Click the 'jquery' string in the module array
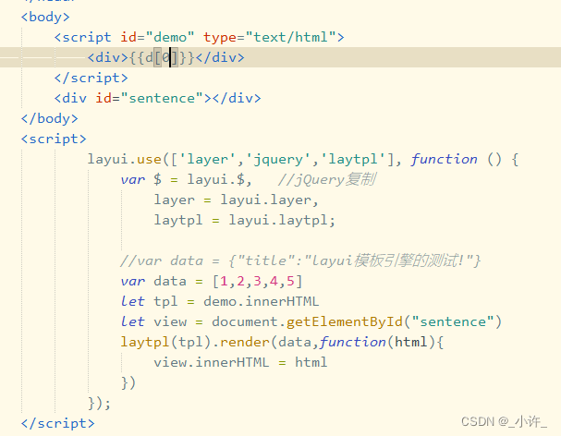This screenshot has width=561, height=436. (x=278, y=160)
